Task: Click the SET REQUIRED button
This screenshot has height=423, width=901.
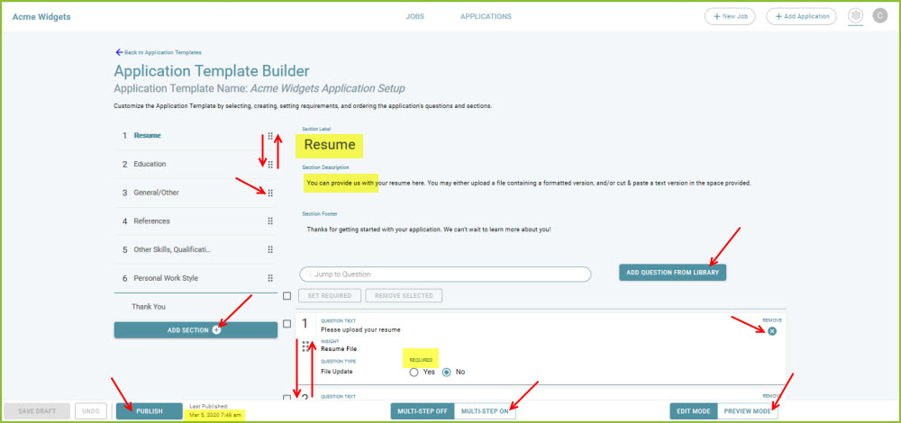Action: pyautogui.click(x=330, y=296)
